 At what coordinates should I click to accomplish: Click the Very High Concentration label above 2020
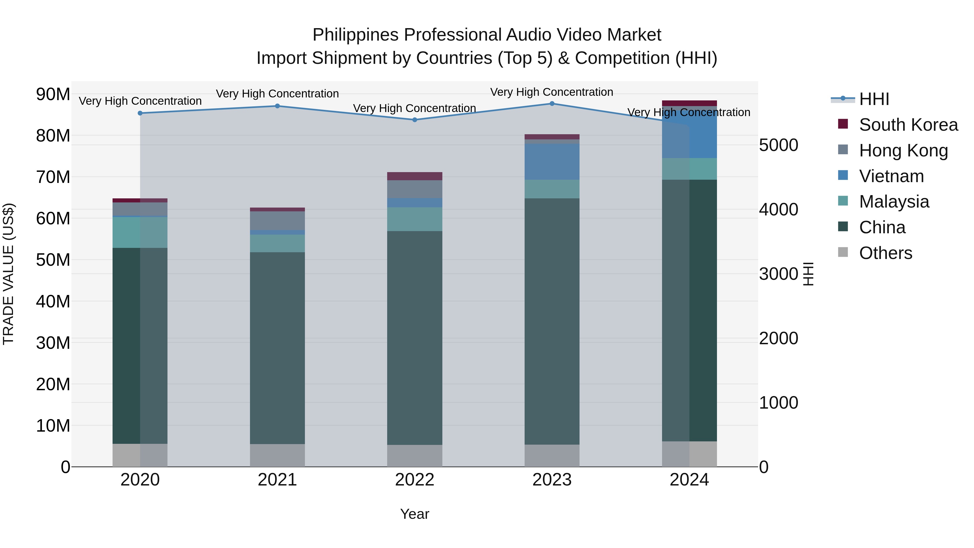pos(140,101)
